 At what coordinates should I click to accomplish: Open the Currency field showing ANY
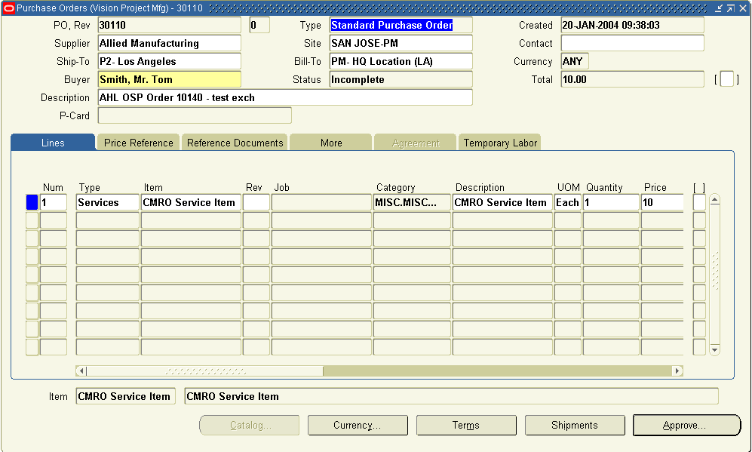pos(575,61)
